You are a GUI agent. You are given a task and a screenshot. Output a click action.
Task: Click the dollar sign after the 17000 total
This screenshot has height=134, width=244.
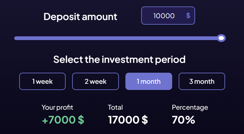pyautogui.click(x=145, y=120)
